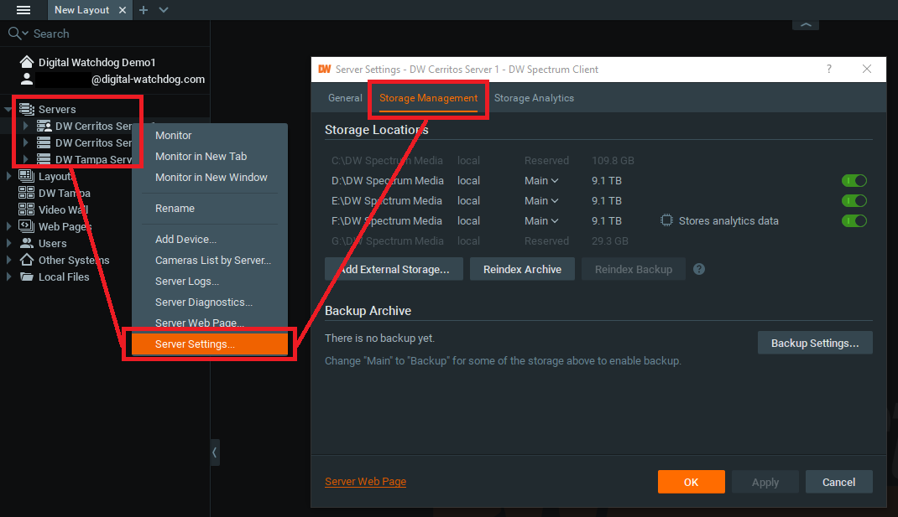898x517 pixels.
Task: Expand the second DW Cerritos server
Action: (x=25, y=142)
